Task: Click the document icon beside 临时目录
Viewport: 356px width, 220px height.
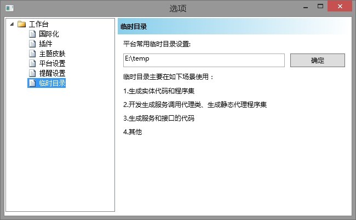Action: point(32,83)
